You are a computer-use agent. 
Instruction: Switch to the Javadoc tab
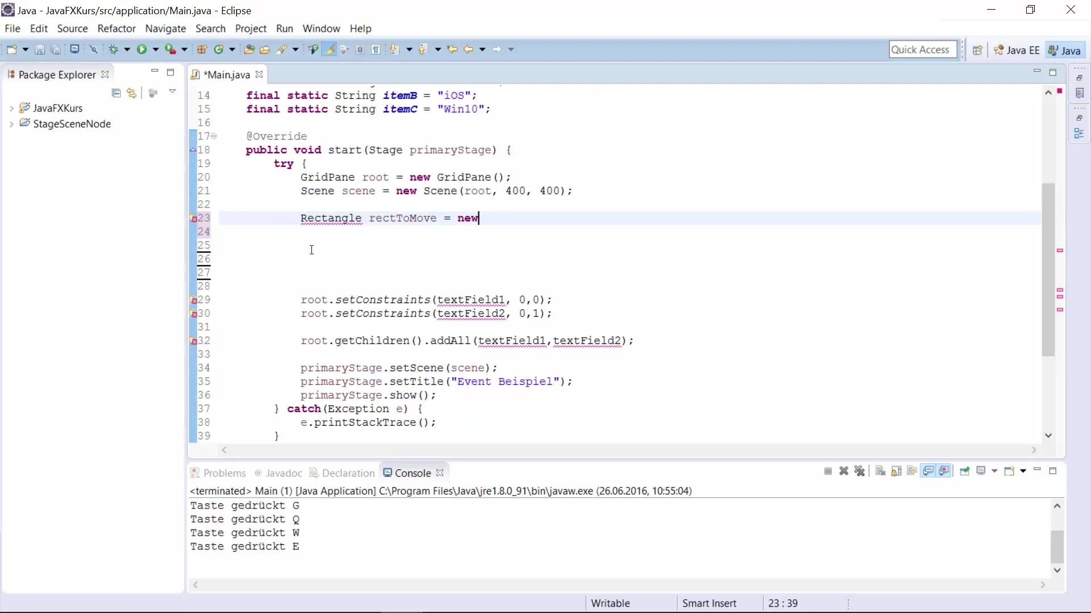pyautogui.click(x=278, y=473)
